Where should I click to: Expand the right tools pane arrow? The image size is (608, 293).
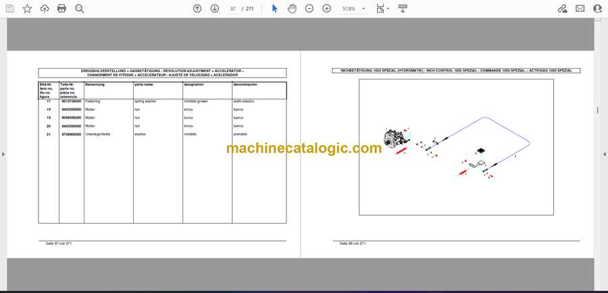(605, 154)
